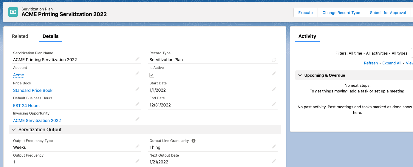
Task: Edit Output Frequency Type pencil icon
Action: tap(137, 146)
